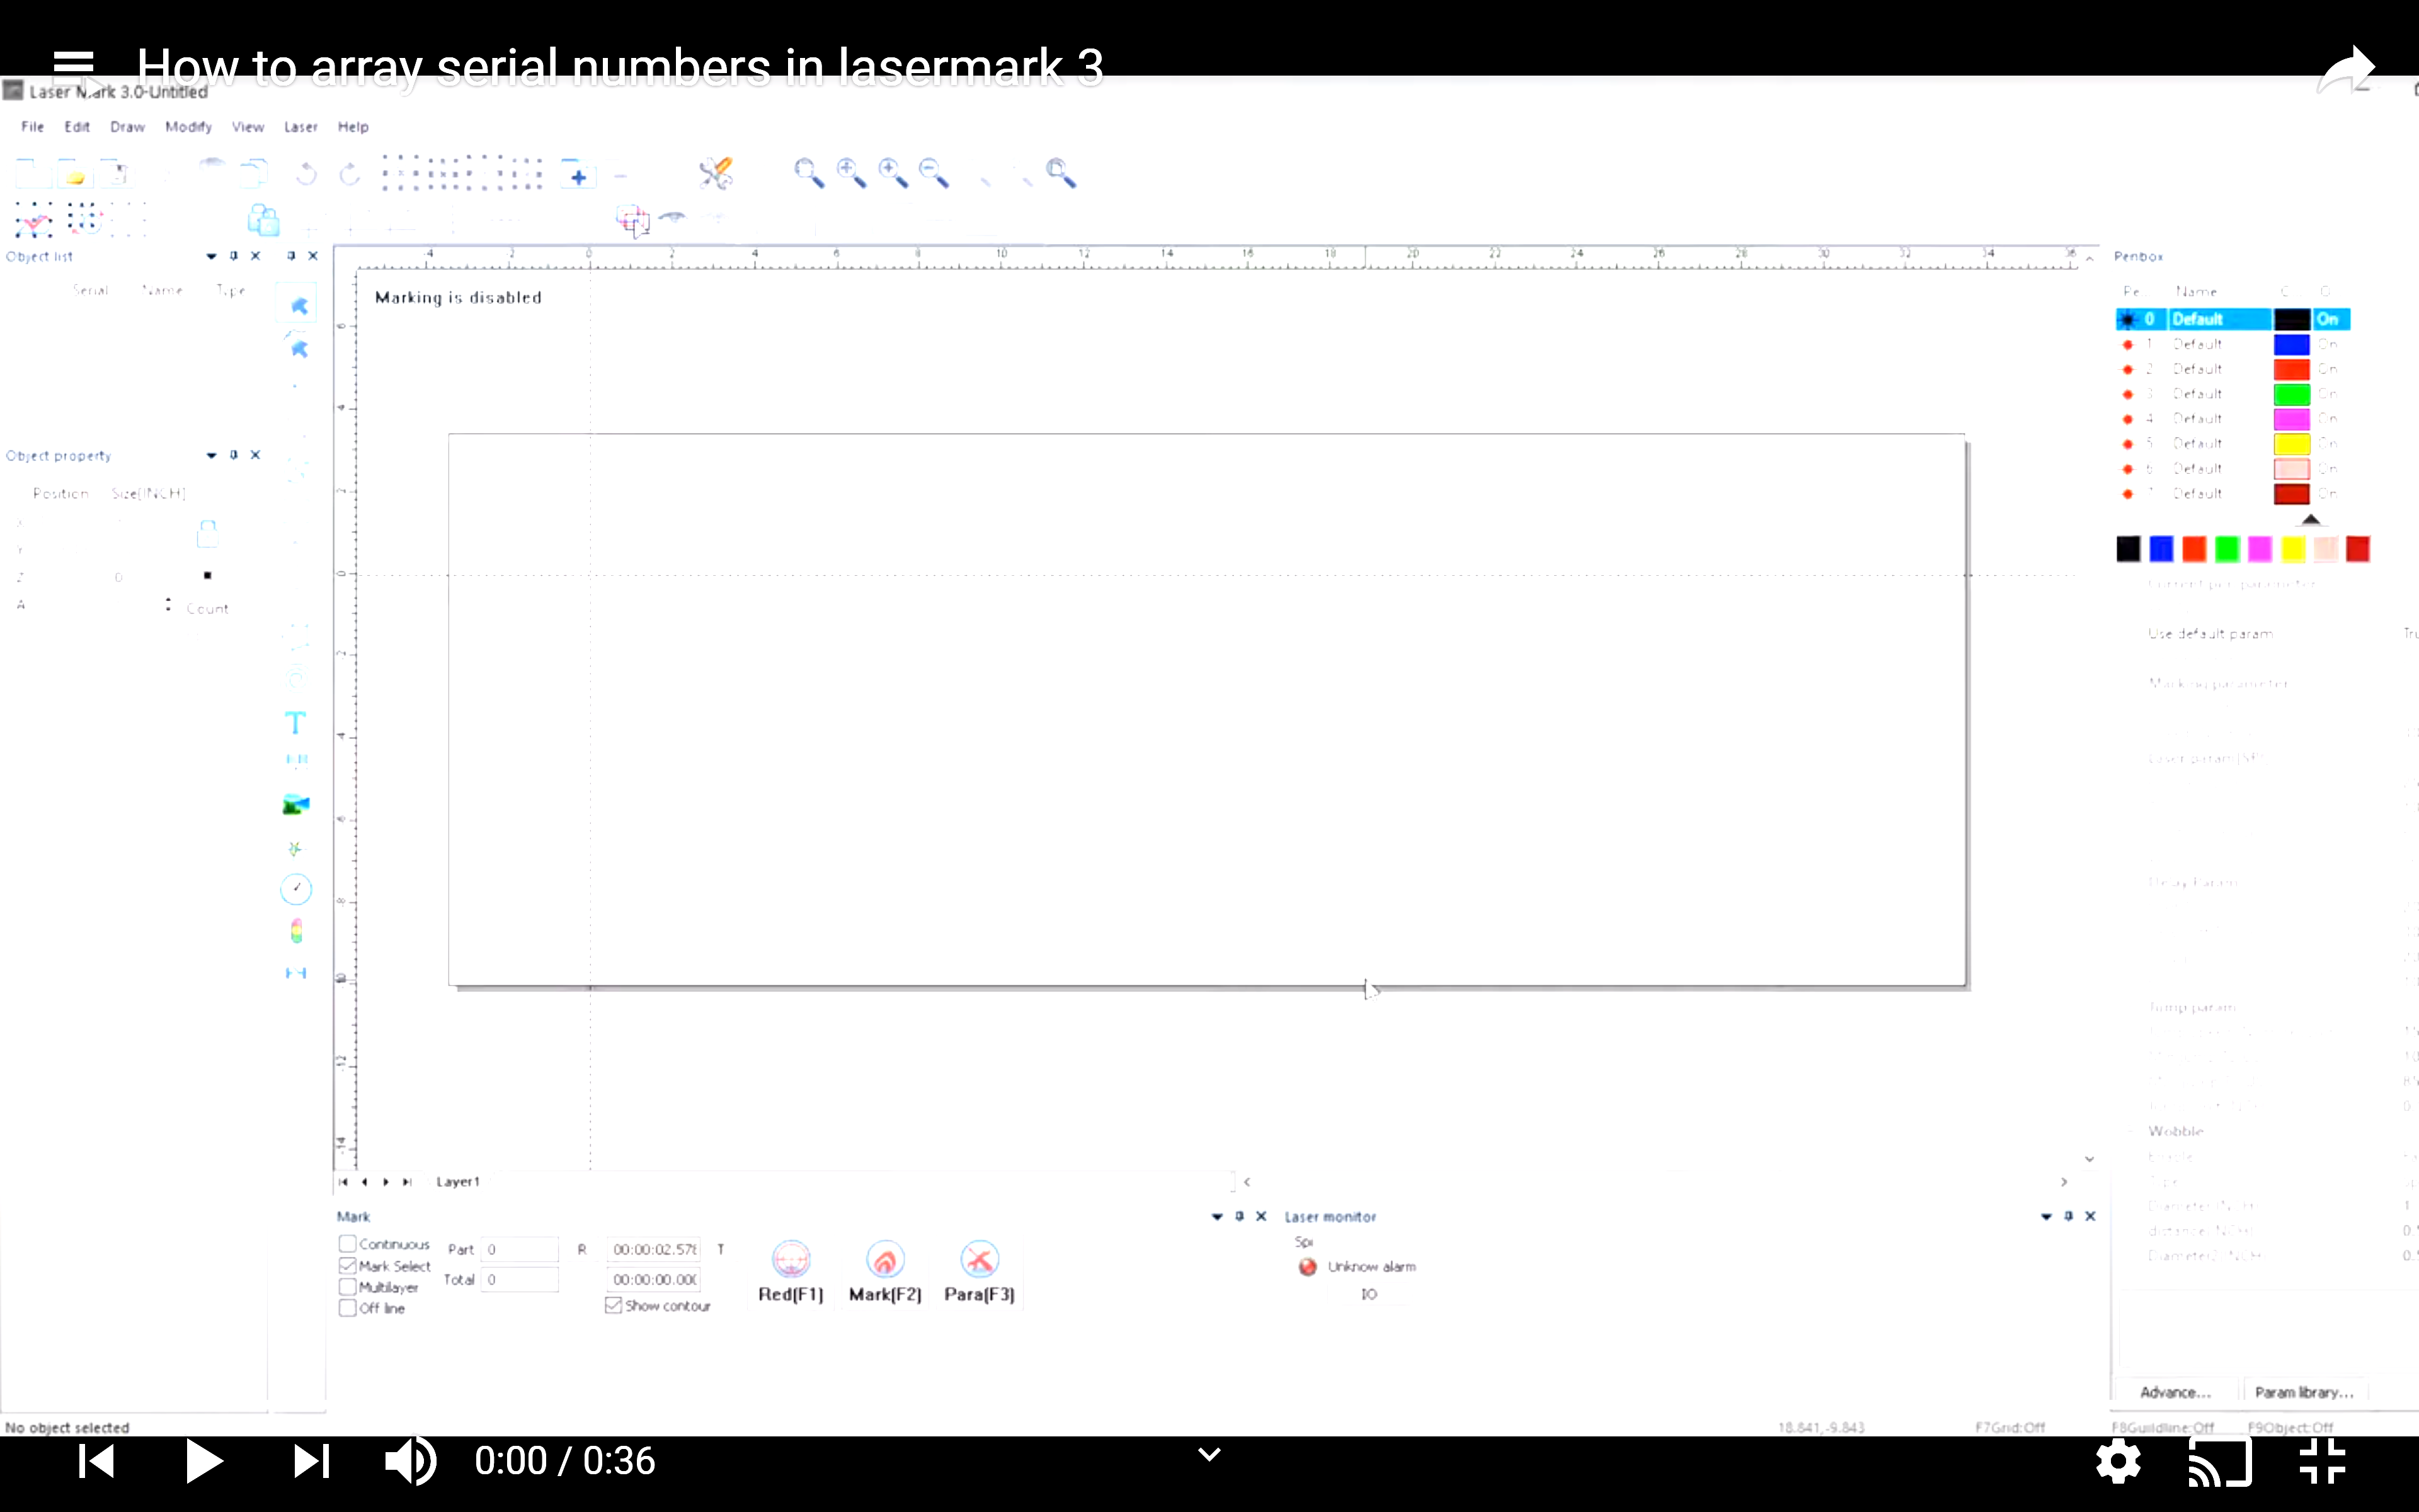
Task: Click the zoom in magnifier icon
Action: click(x=850, y=173)
